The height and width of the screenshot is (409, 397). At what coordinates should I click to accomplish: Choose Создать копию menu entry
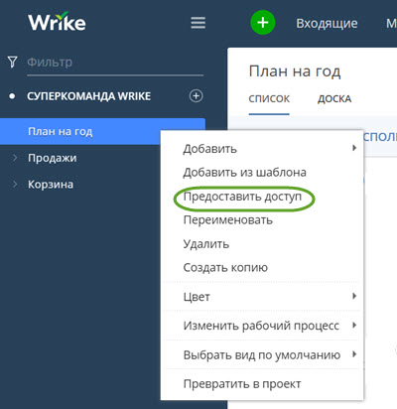coord(225,267)
